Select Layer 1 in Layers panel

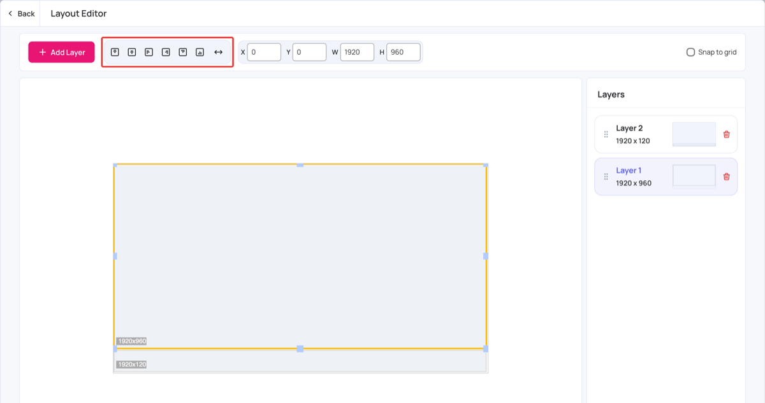point(666,176)
